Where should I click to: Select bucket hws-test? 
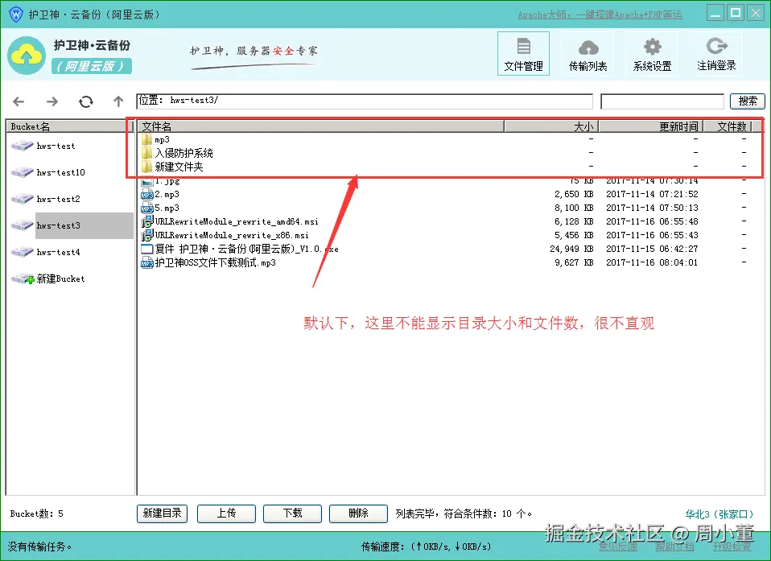click(56, 146)
